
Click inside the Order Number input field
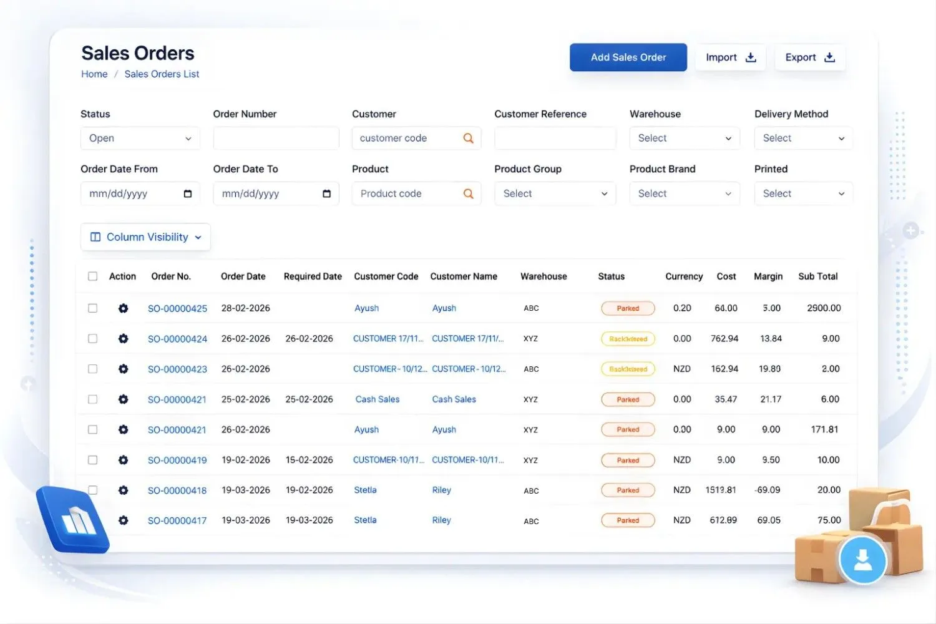click(276, 138)
